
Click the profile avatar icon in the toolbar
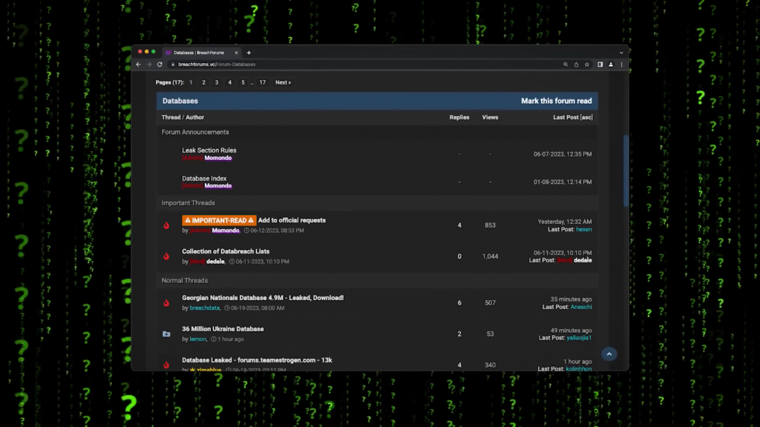click(611, 64)
